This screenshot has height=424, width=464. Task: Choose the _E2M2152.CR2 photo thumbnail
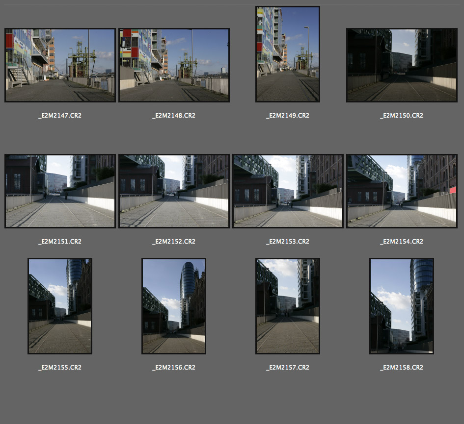[x=174, y=191]
